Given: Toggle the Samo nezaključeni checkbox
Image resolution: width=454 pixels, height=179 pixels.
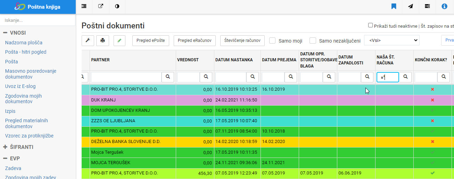Looking at the screenshot, I should click(x=313, y=41).
